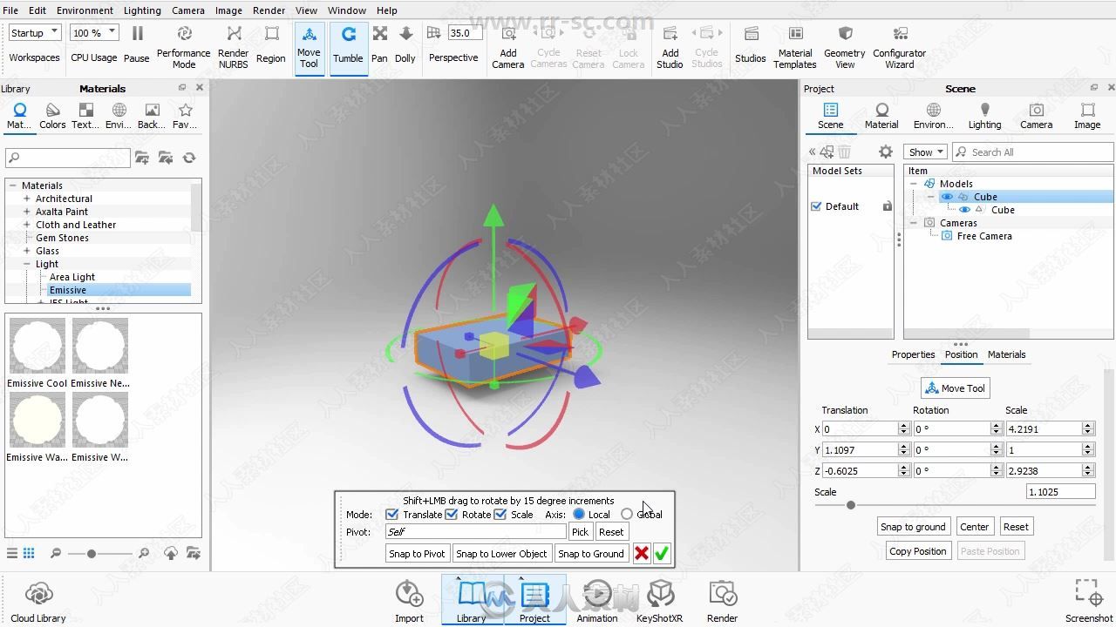Hide the child Cube part
The height and width of the screenshot is (627, 1116).
click(x=964, y=210)
